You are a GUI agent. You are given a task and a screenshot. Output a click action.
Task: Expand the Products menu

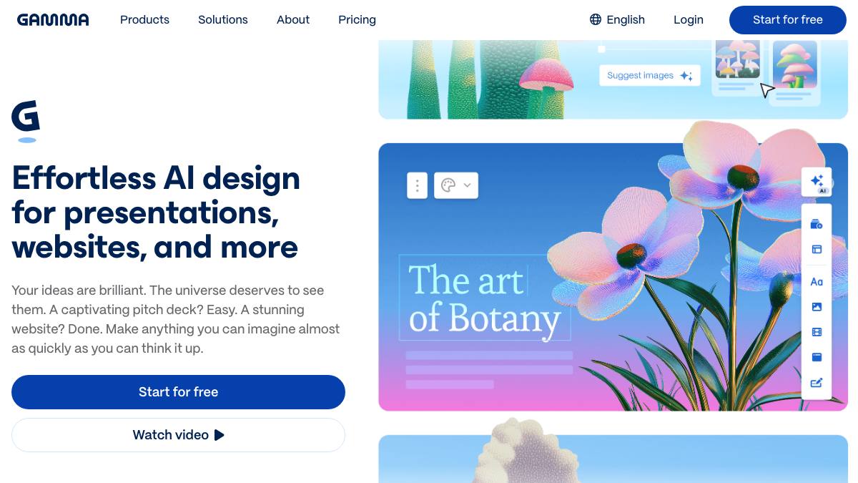144,20
